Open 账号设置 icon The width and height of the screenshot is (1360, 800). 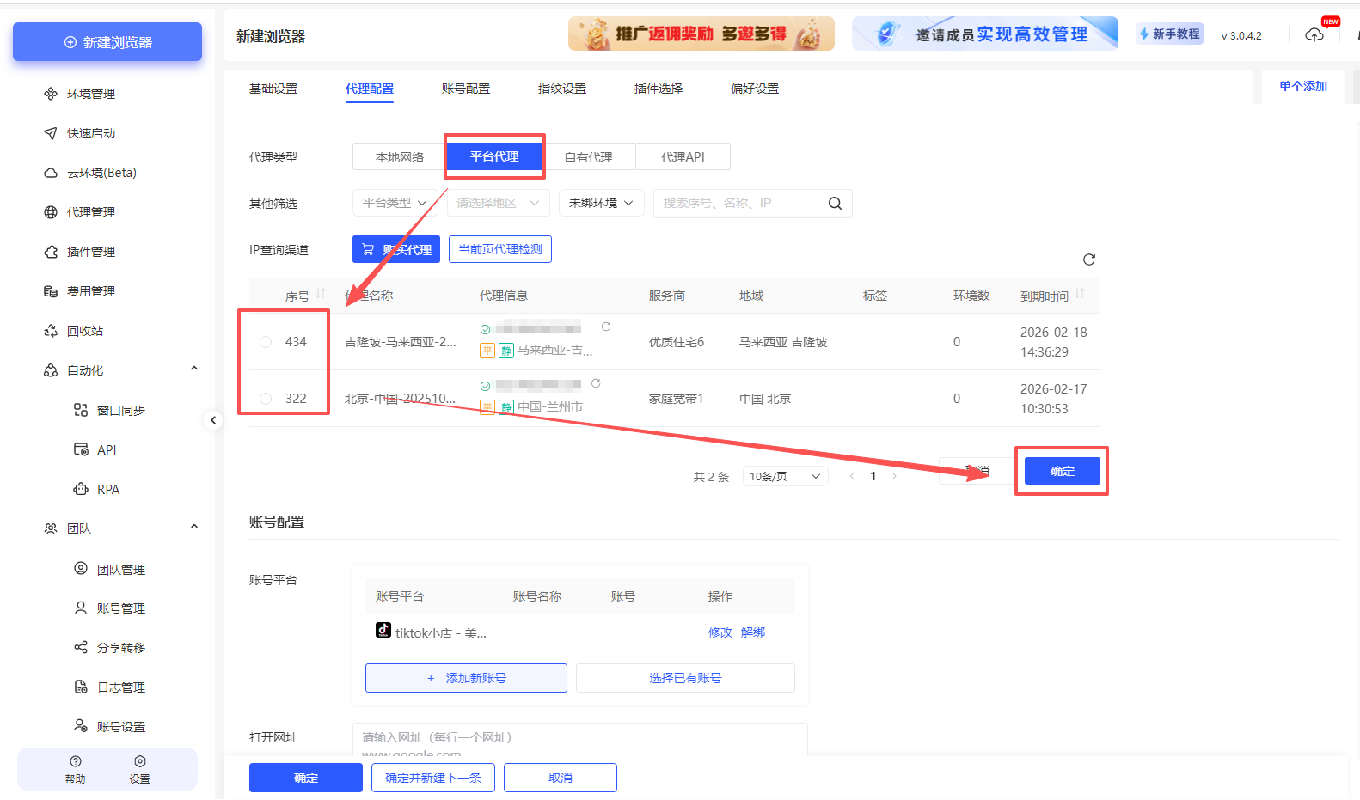81,726
